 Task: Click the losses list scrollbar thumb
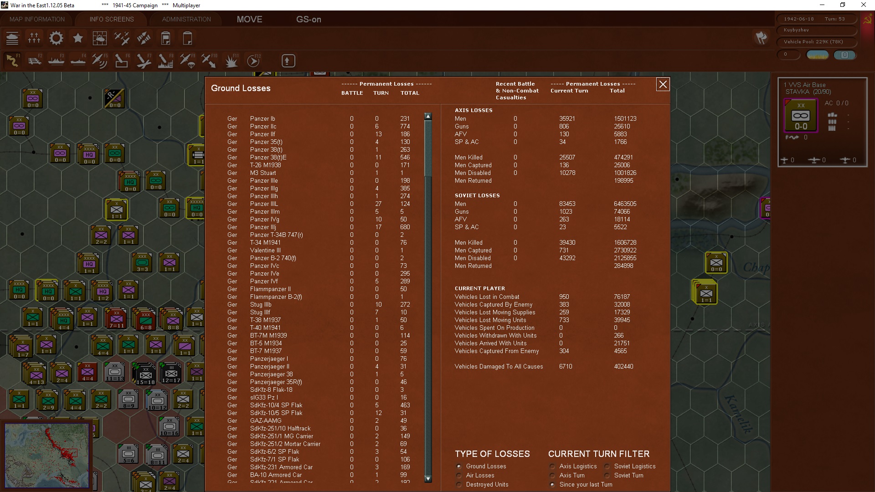pyautogui.click(x=428, y=149)
